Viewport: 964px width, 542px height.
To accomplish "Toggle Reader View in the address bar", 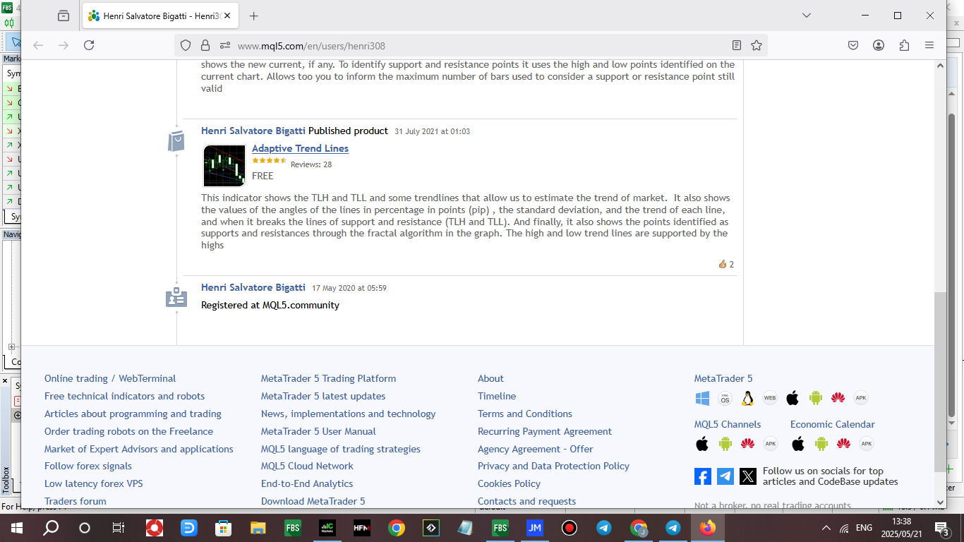I will click(737, 45).
